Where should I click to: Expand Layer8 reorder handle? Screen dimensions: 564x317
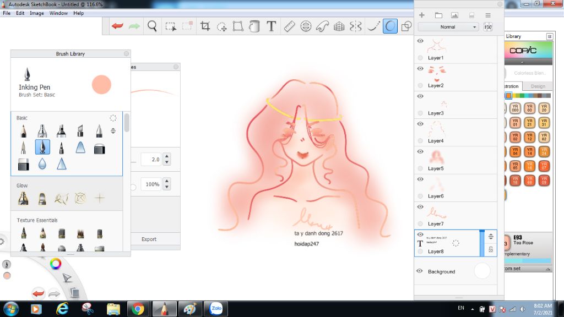tap(491, 237)
